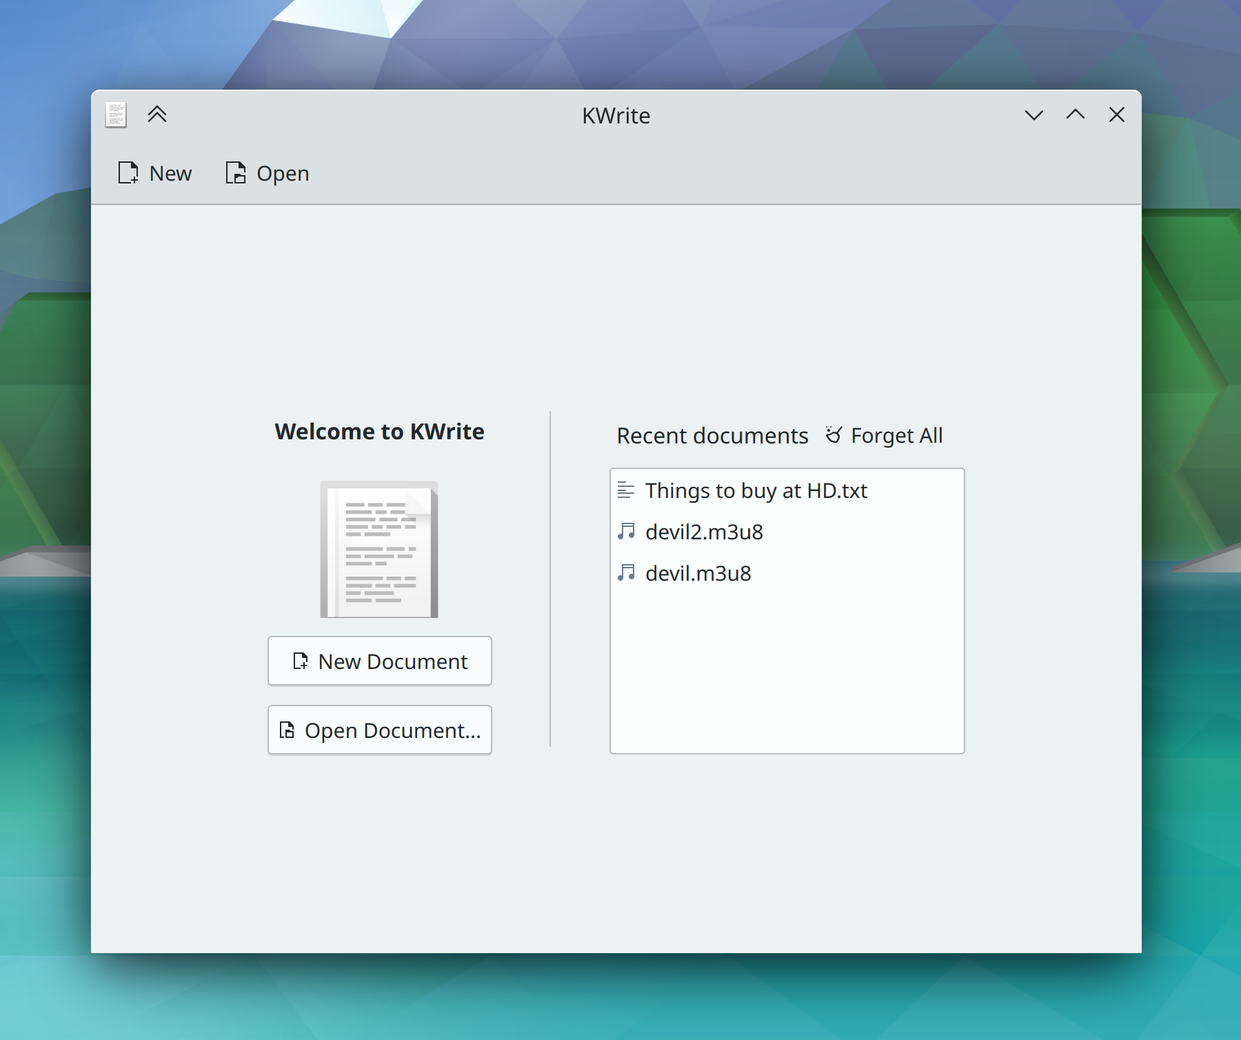Open Things to buy at HD.txt
Screen dimensions: 1241x1040
tap(756, 491)
